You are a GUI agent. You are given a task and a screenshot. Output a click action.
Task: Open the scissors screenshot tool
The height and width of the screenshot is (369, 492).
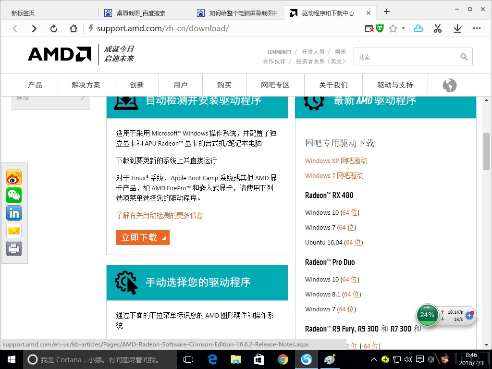pos(438,28)
